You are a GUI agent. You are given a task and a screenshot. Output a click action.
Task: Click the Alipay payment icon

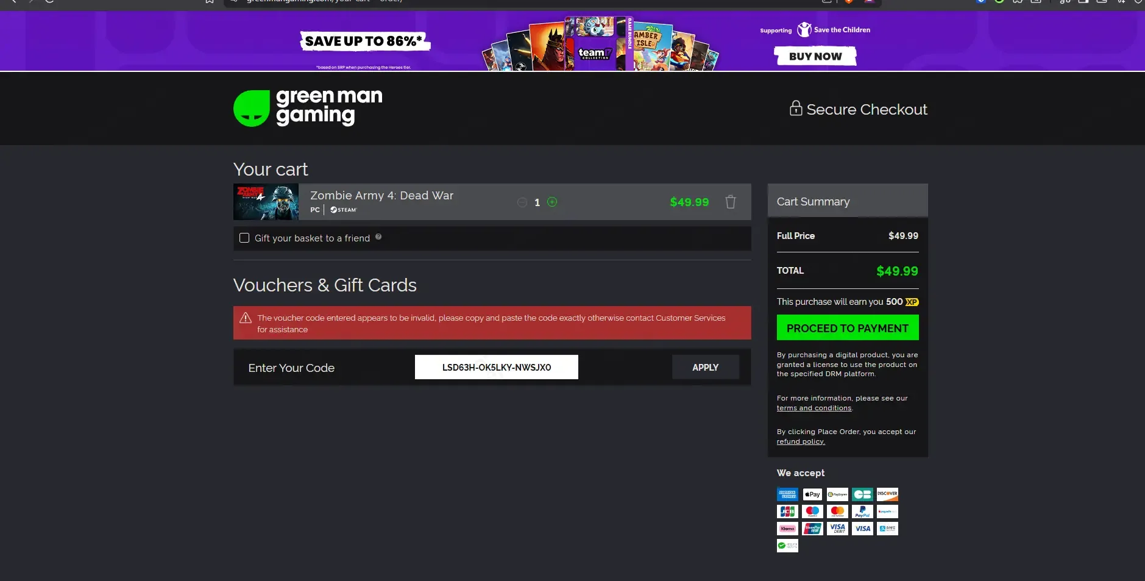(x=887, y=529)
